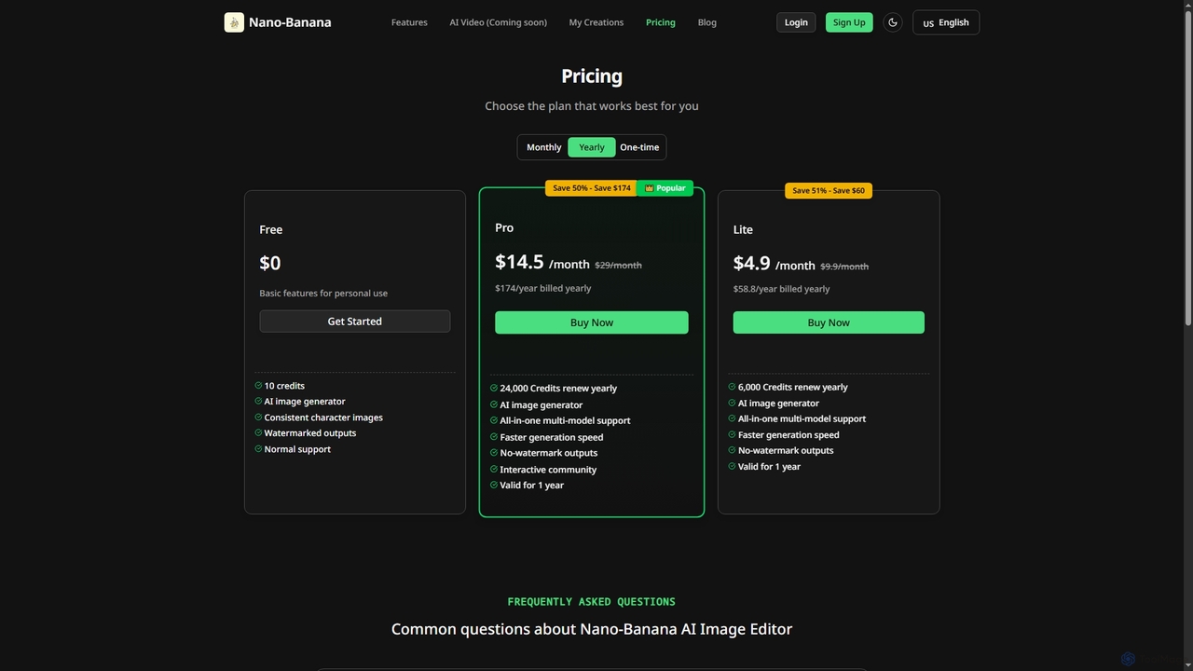Click the '$14.5' Pro price text
1193x671 pixels.
coord(519,262)
